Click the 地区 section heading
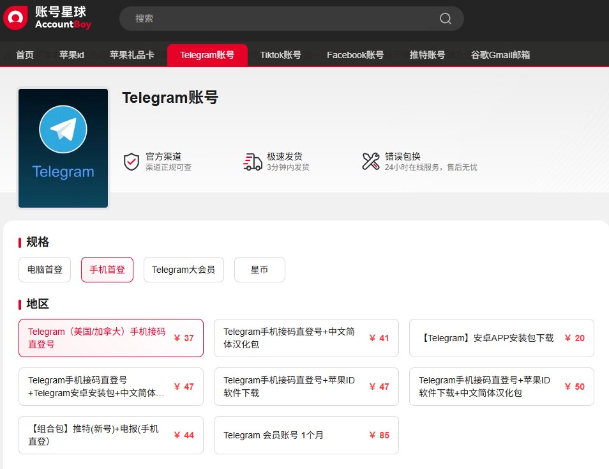The width and height of the screenshot is (609, 469). (38, 304)
